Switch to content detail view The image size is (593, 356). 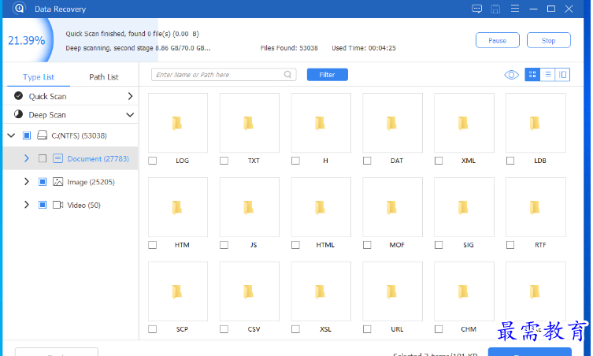tap(562, 75)
